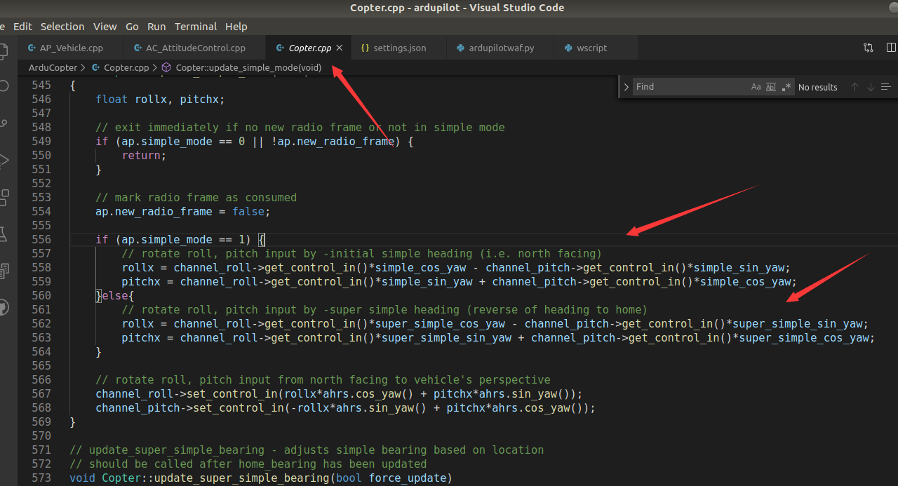Open the Extensions view
898x486 pixels.
tap(3, 197)
